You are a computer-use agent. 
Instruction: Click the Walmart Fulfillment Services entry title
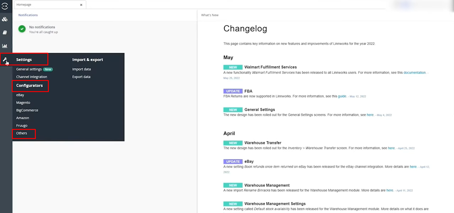point(270,67)
